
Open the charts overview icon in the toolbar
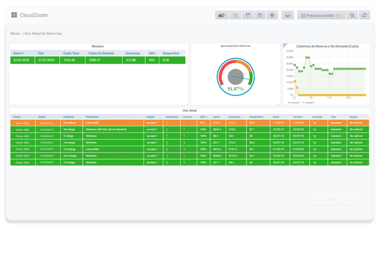click(x=222, y=15)
